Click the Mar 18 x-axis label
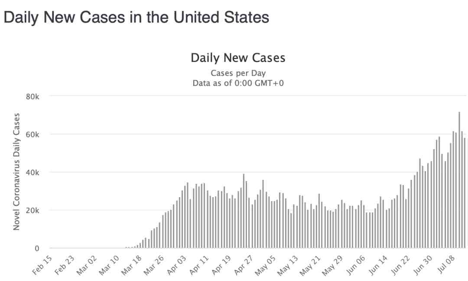This screenshot has width=468, height=281. point(132,265)
